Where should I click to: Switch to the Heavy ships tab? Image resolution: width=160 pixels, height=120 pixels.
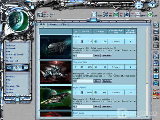54,24
